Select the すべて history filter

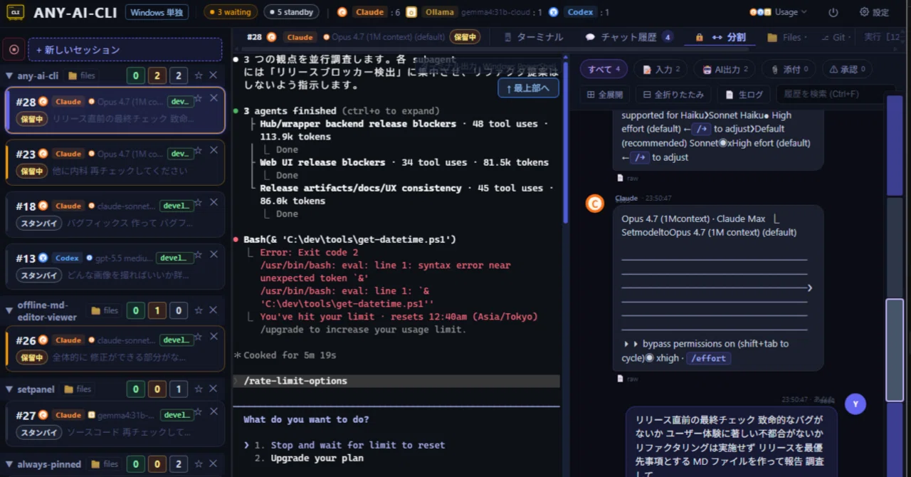click(604, 69)
